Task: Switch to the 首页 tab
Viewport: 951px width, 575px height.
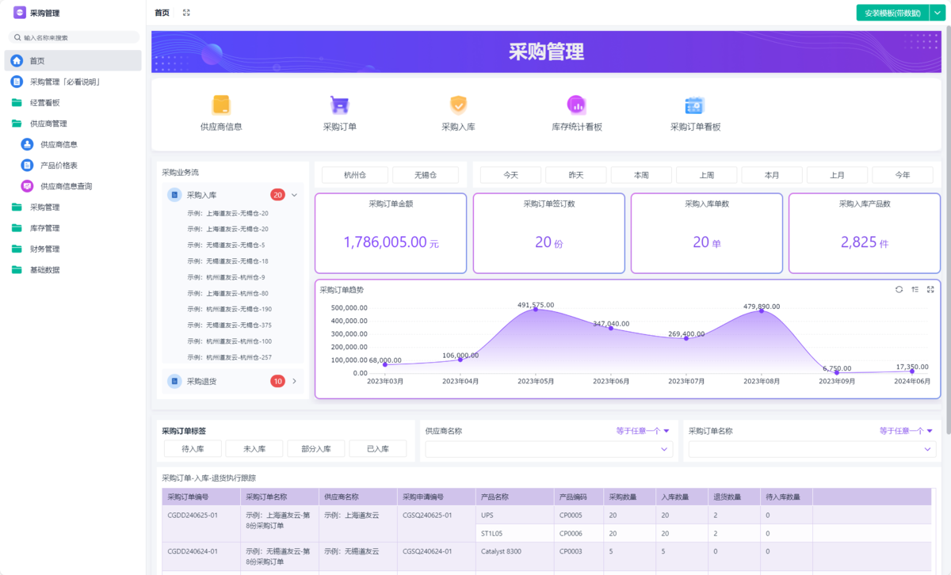Action: [162, 13]
